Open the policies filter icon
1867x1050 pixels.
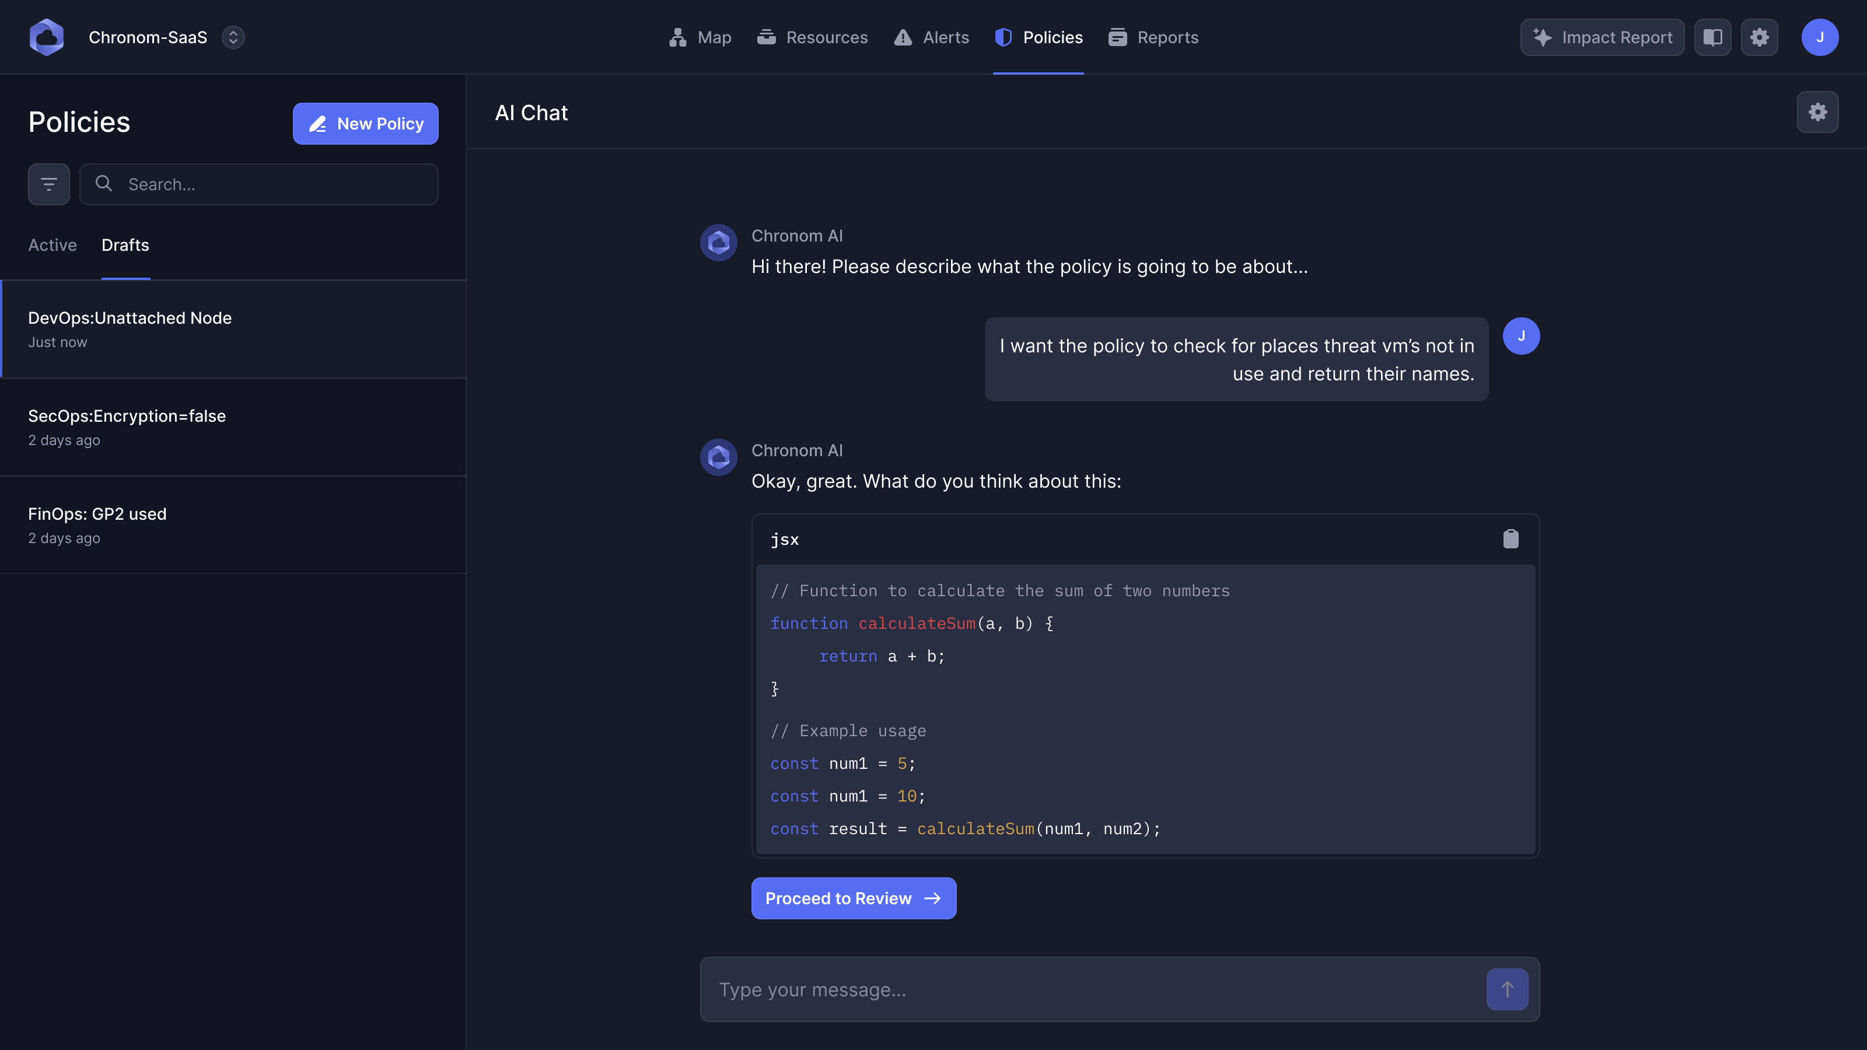48,184
